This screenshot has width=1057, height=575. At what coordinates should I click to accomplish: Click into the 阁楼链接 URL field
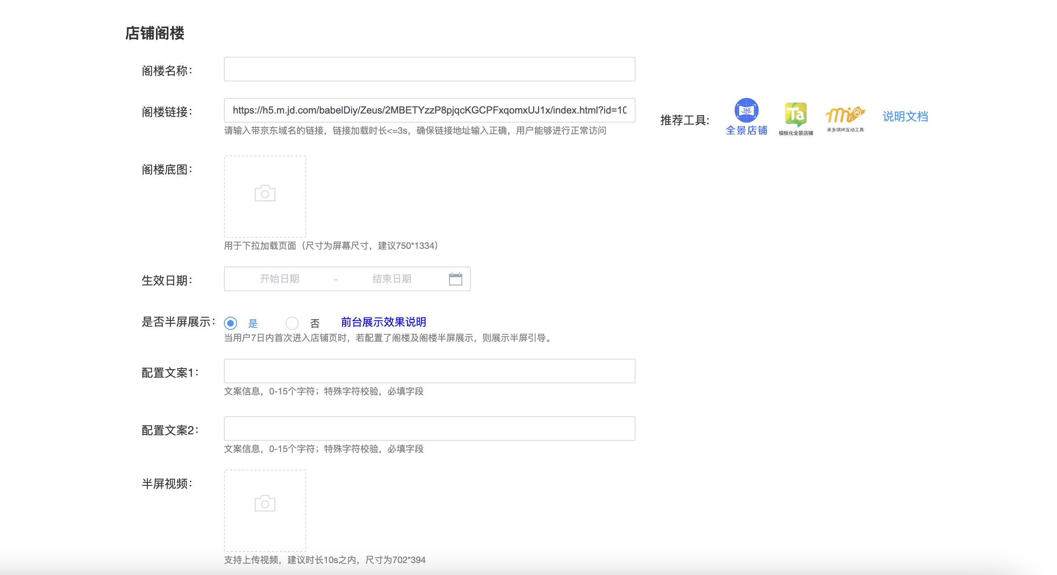(x=429, y=110)
